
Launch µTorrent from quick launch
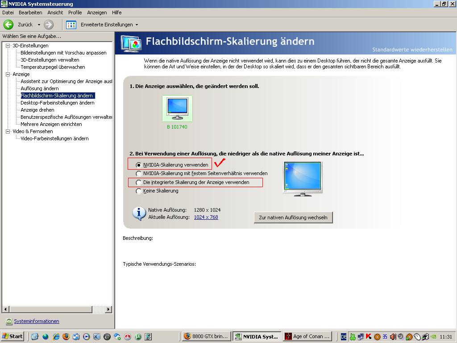coord(138,337)
